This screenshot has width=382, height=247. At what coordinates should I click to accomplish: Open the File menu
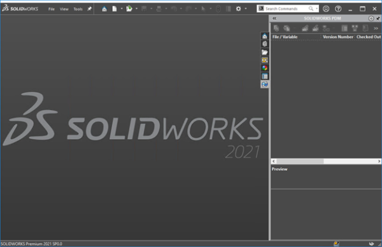click(52, 9)
